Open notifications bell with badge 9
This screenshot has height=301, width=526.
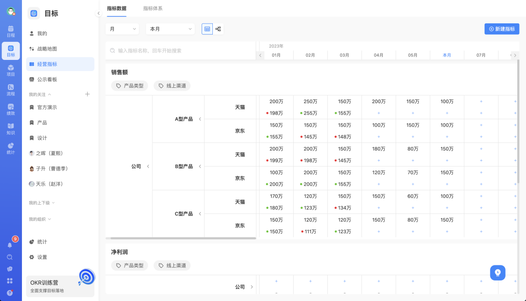[x=10, y=245]
